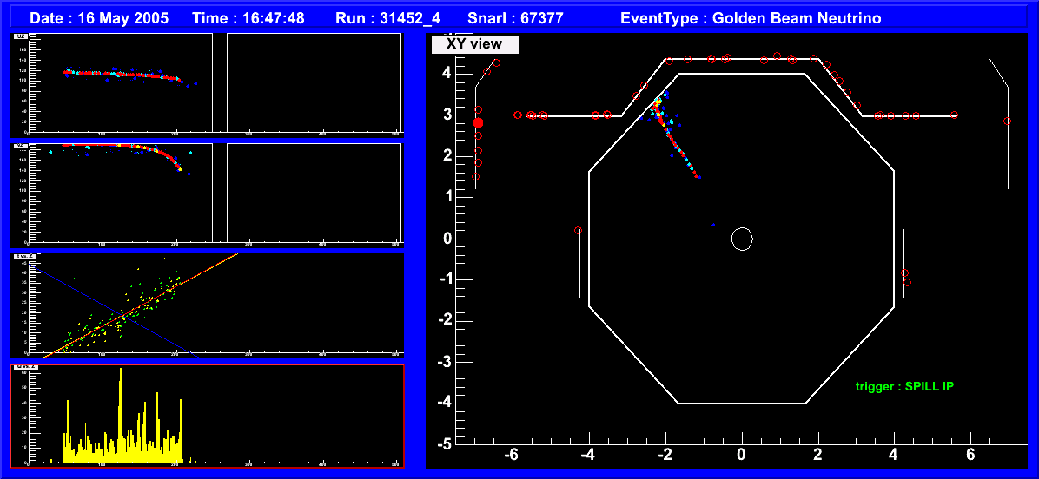Click the yellow hit at the track vertex
Screen dimensions: 1039x479
tap(658, 102)
